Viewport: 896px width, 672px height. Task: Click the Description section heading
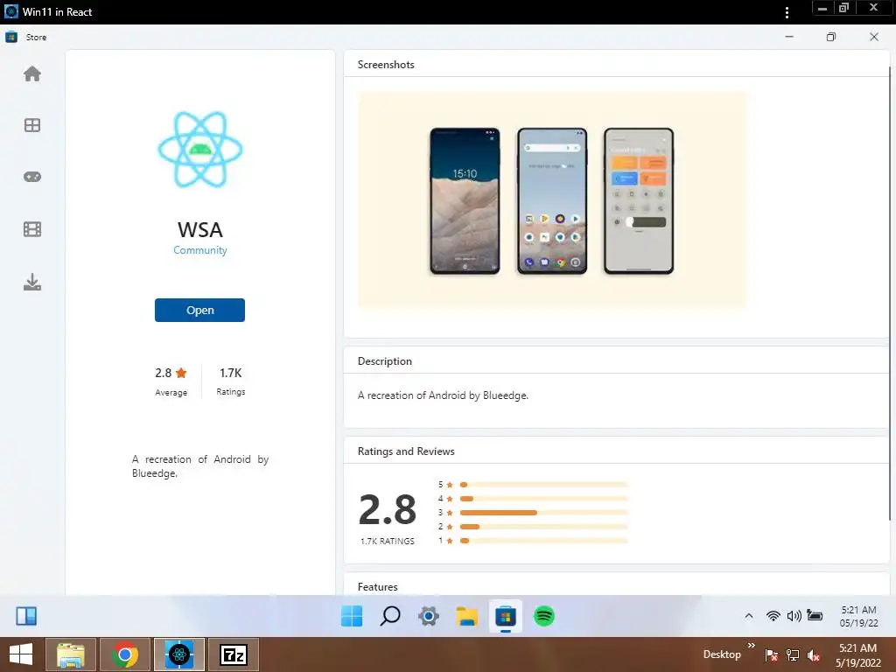click(385, 361)
